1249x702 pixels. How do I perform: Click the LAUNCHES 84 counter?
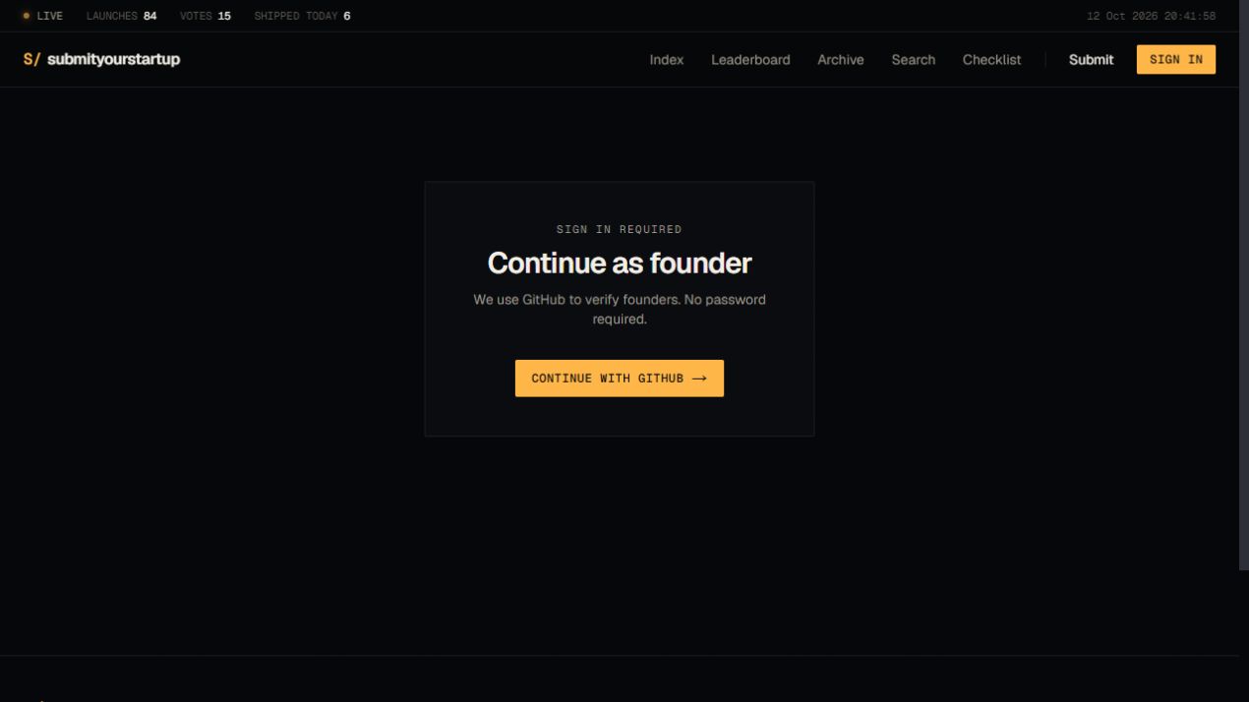[x=121, y=16]
